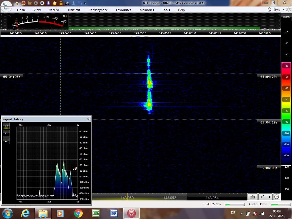Image resolution: width=292 pixels, height=219 pixels.
Task: Click the blue plus add icon
Action: coord(48,3)
